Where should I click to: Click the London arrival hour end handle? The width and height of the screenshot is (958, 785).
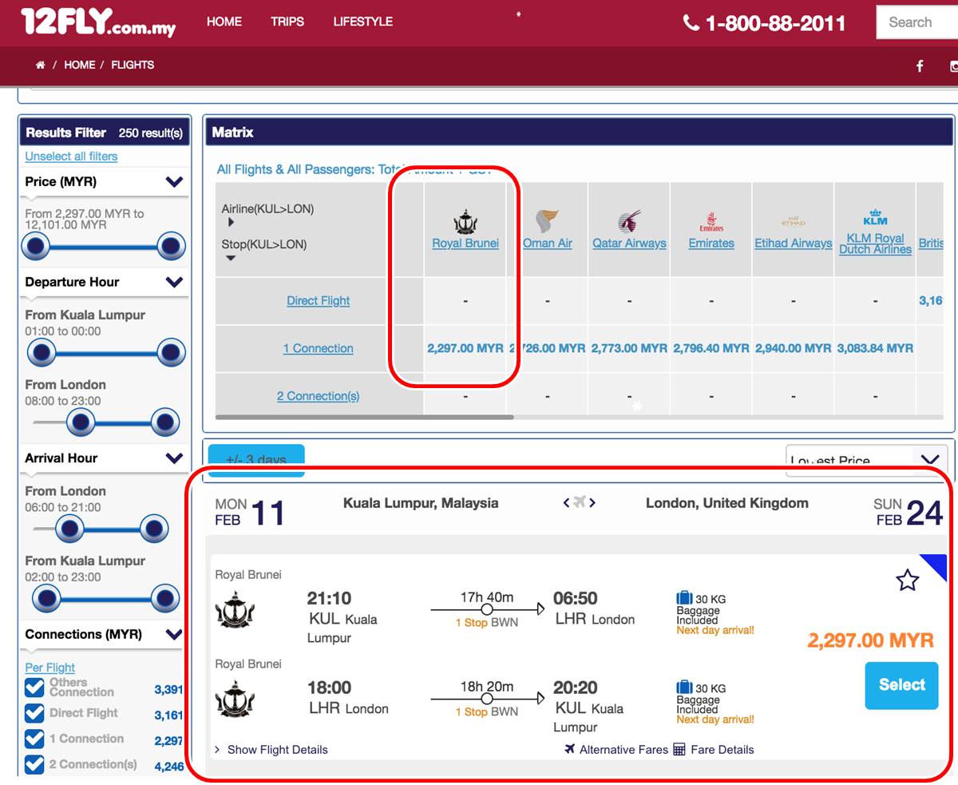pos(152,528)
